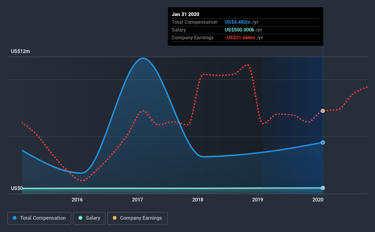375x232 pixels.
Task: Toggle the Company Earnings legend button
Action: click(x=137, y=218)
